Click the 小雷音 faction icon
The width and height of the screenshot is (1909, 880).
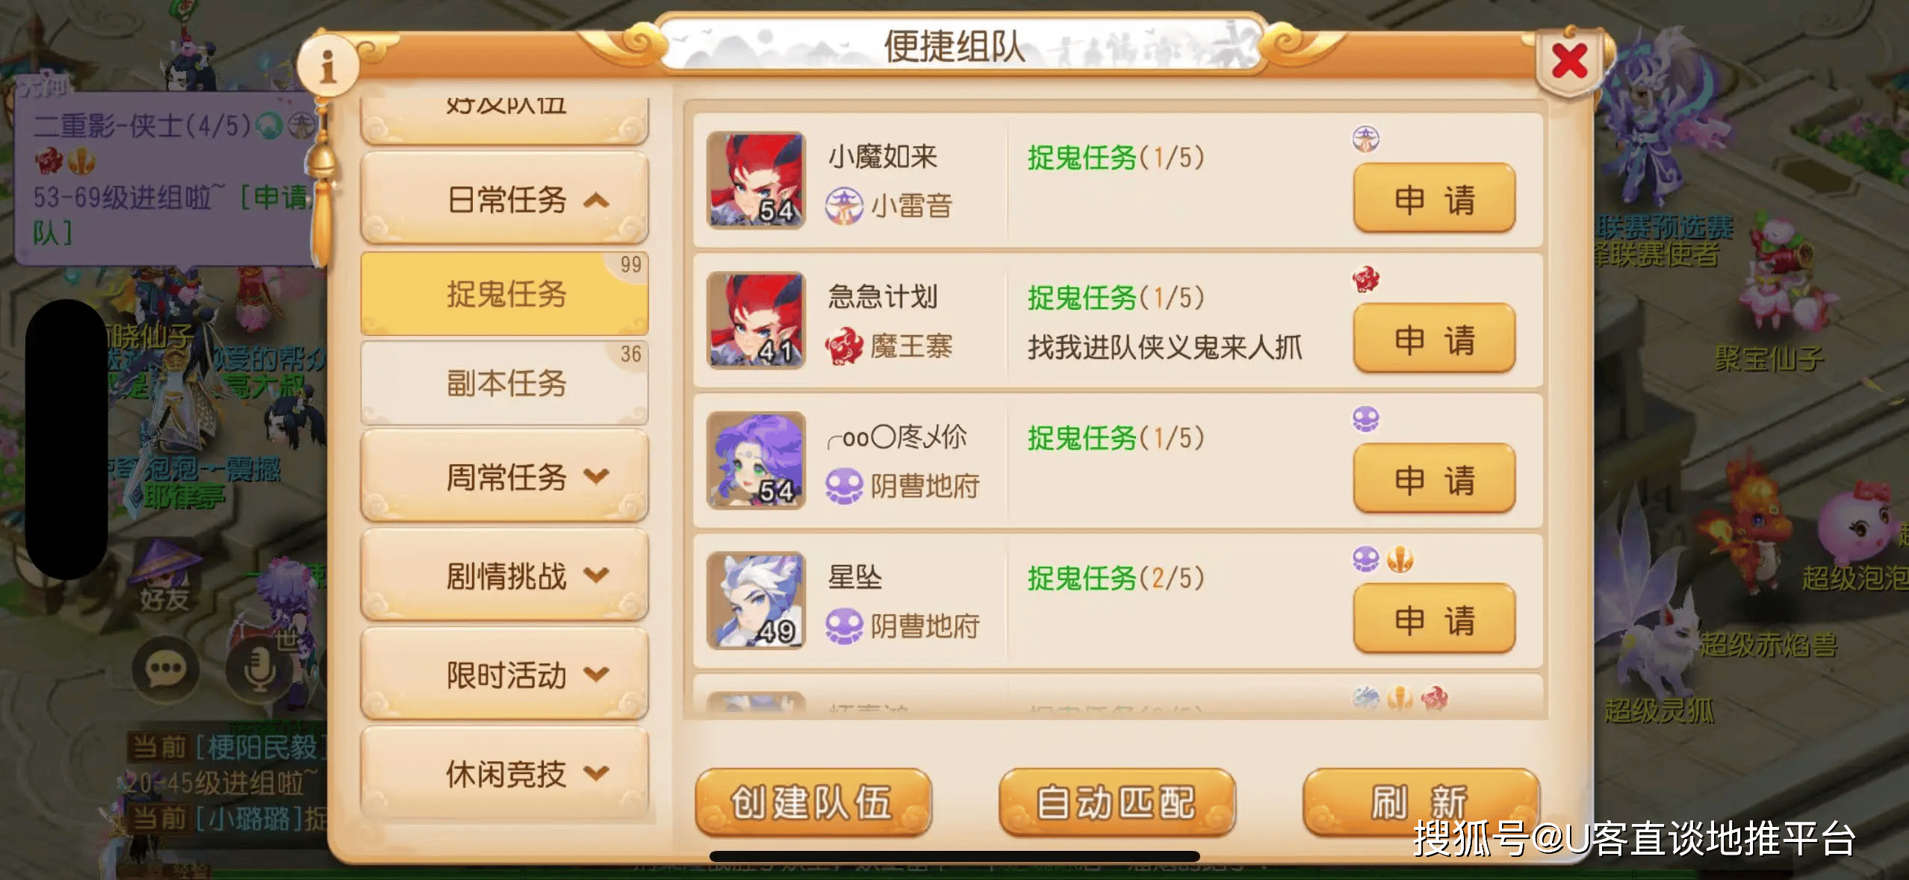tap(844, 206)
